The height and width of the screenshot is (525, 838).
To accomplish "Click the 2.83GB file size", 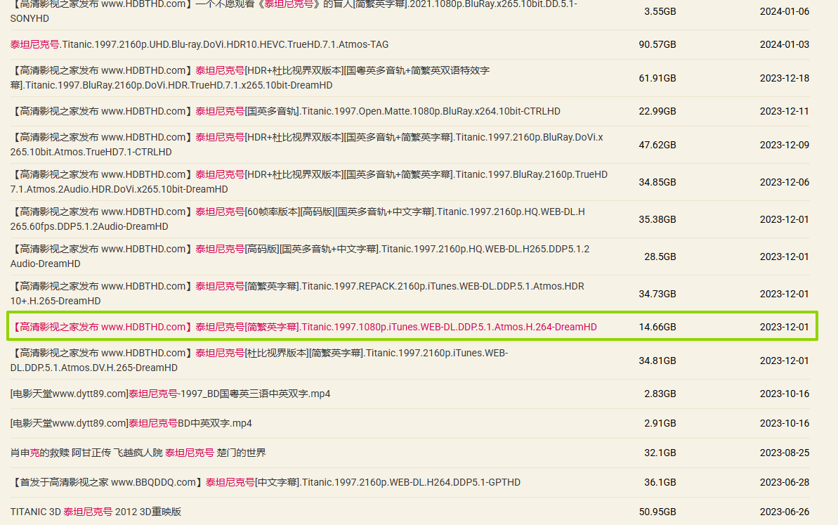I will click(660, 394).
